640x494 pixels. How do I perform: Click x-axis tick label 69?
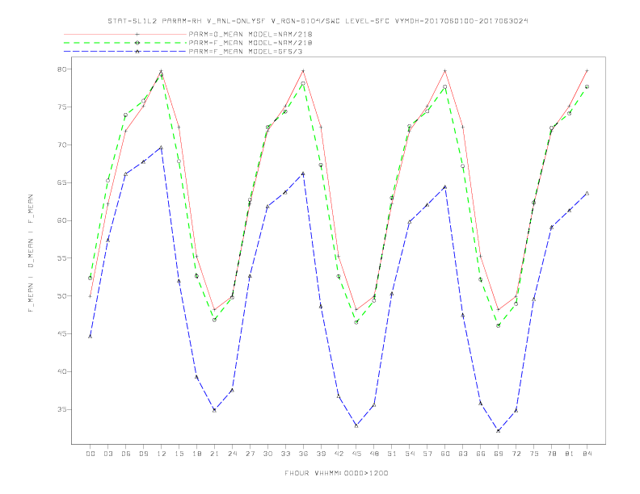coord(499,454)
